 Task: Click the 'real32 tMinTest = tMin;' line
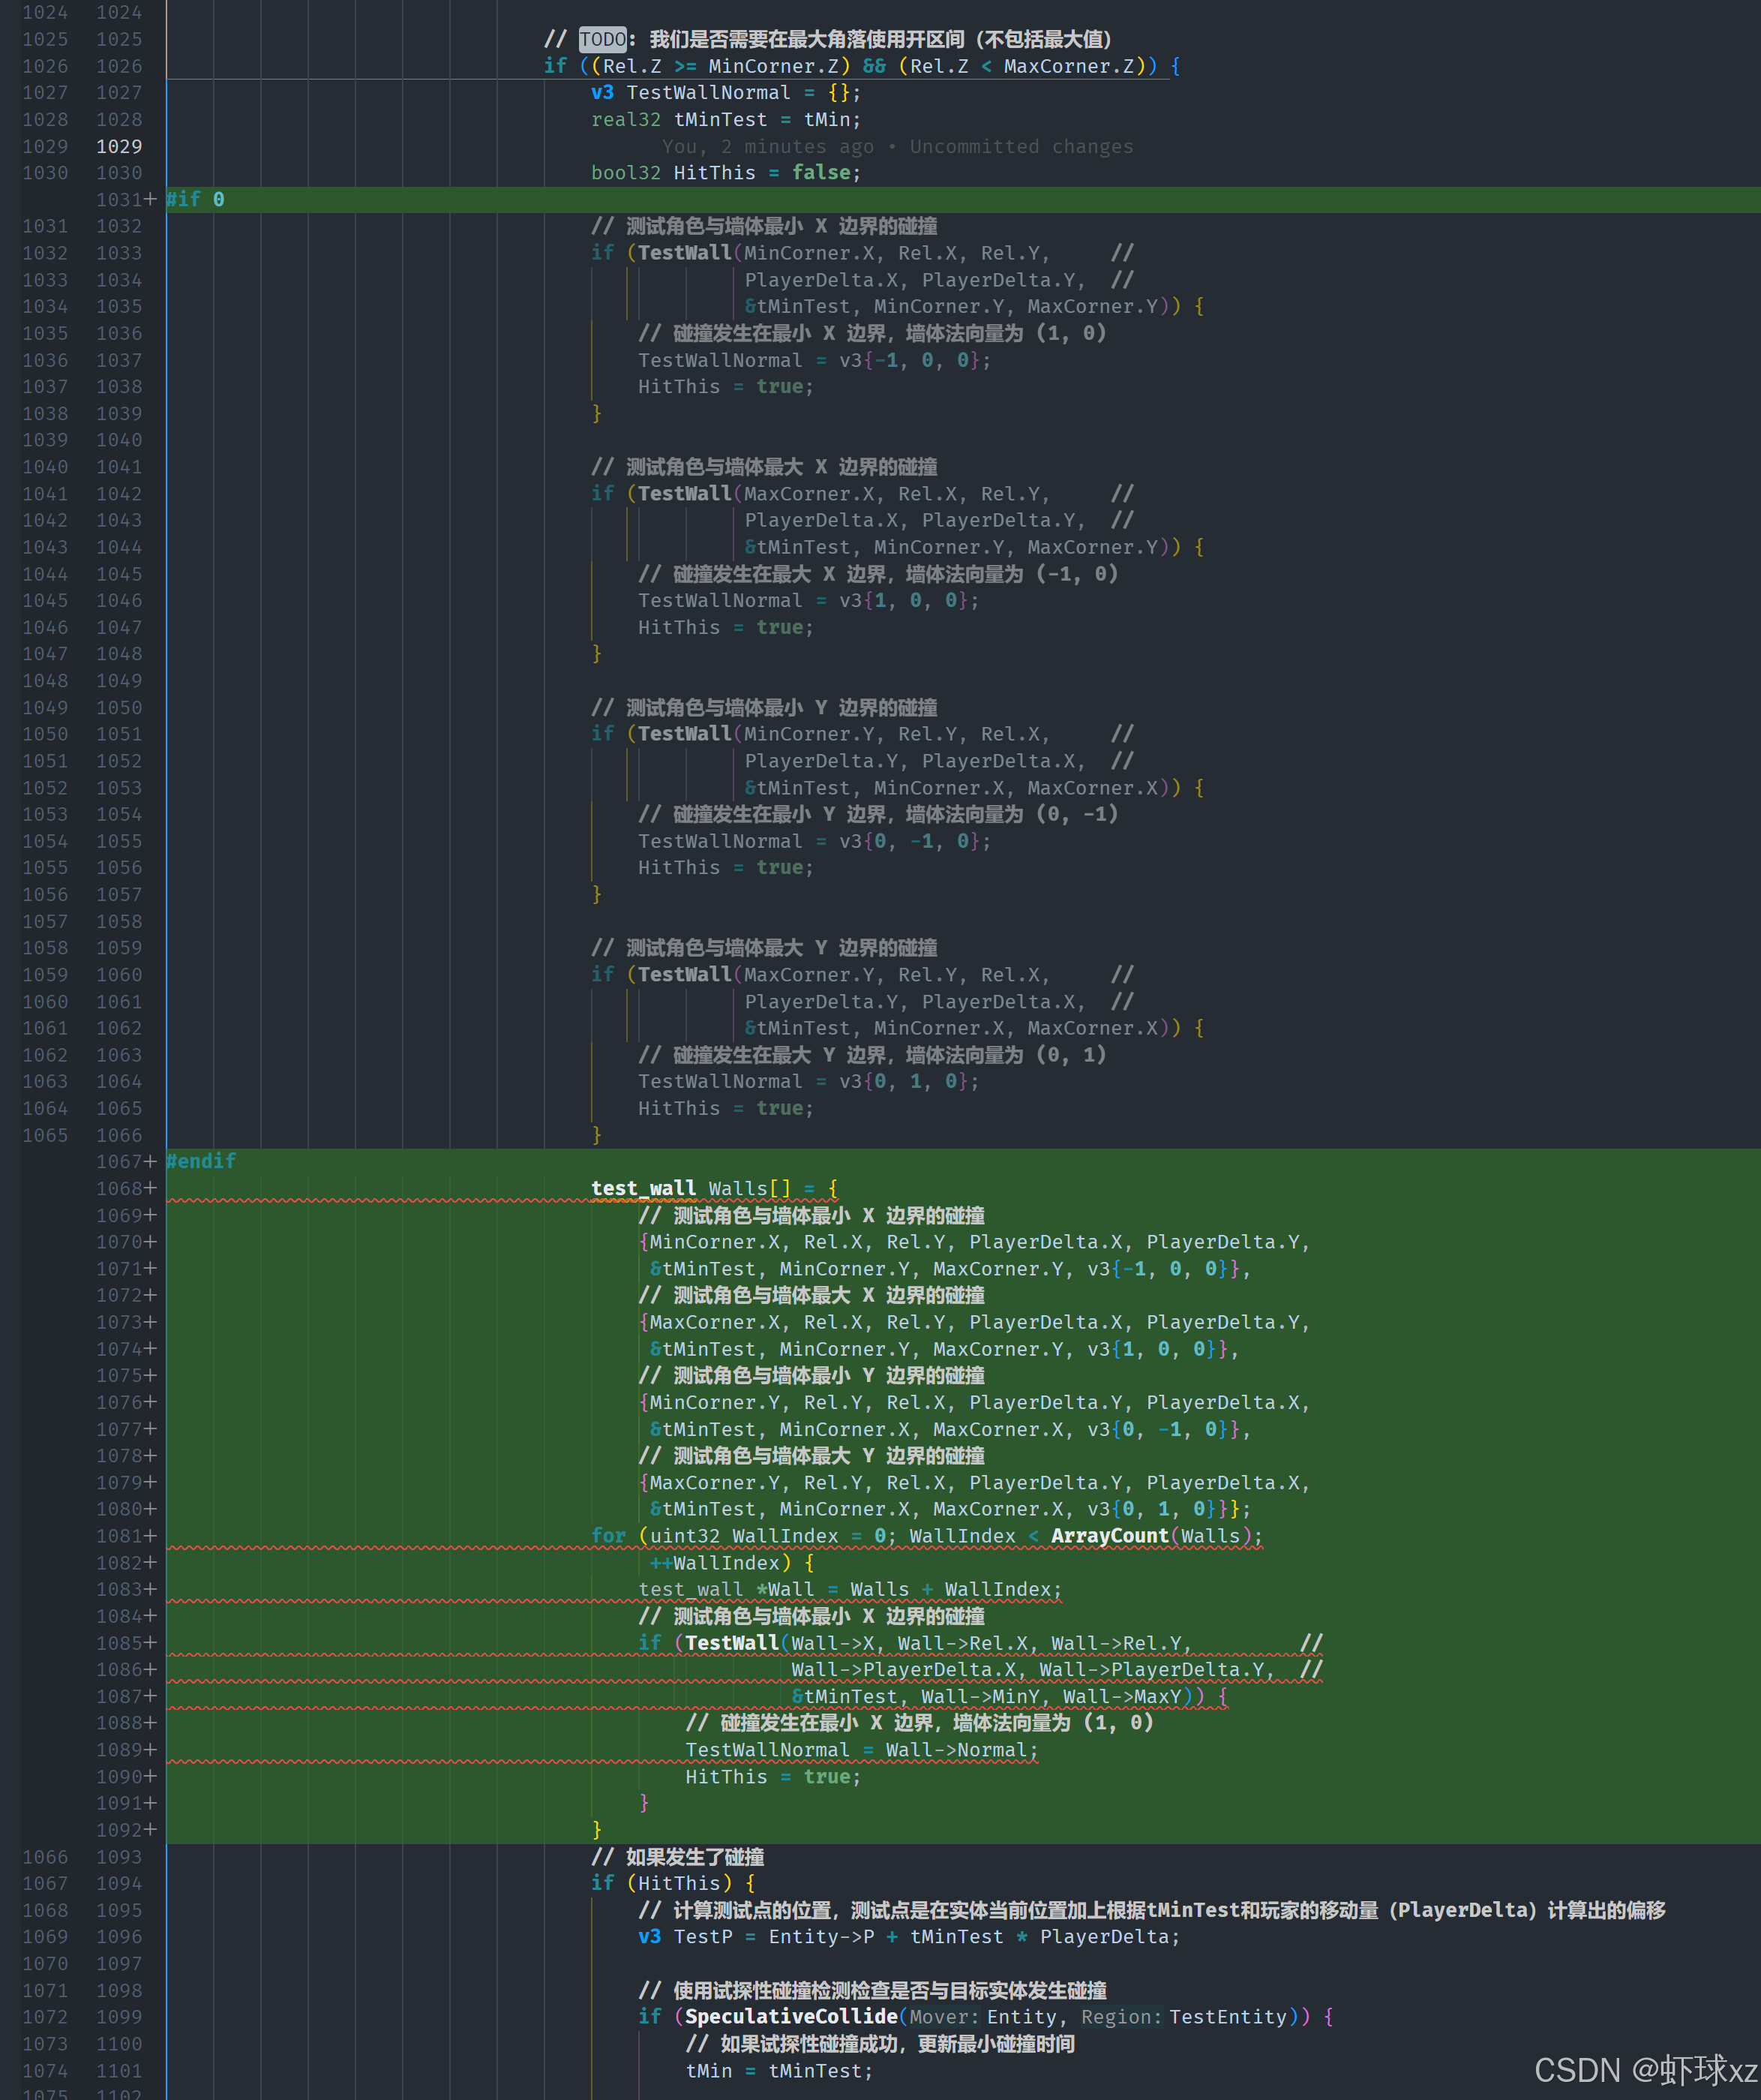725,120
